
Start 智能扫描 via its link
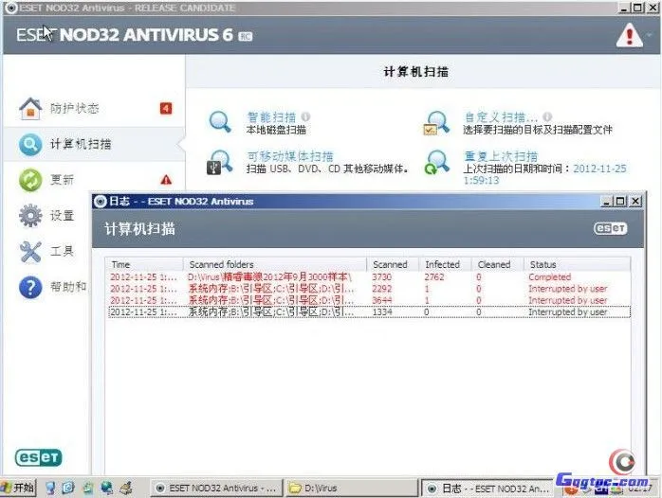[x=271, y=116]
